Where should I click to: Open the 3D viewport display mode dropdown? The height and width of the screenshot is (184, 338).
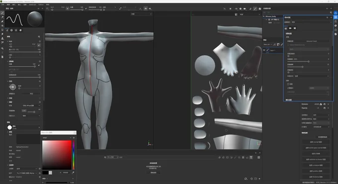141,14
